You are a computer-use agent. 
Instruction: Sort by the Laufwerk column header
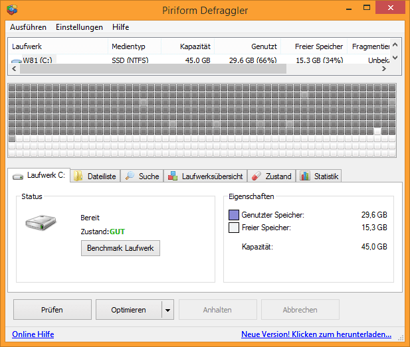click(x=58, y=46)
